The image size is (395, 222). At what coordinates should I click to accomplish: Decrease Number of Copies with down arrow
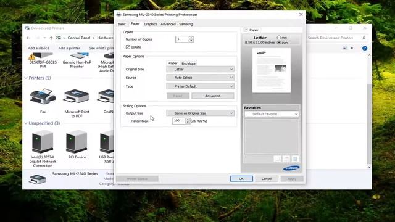[191, 41]
